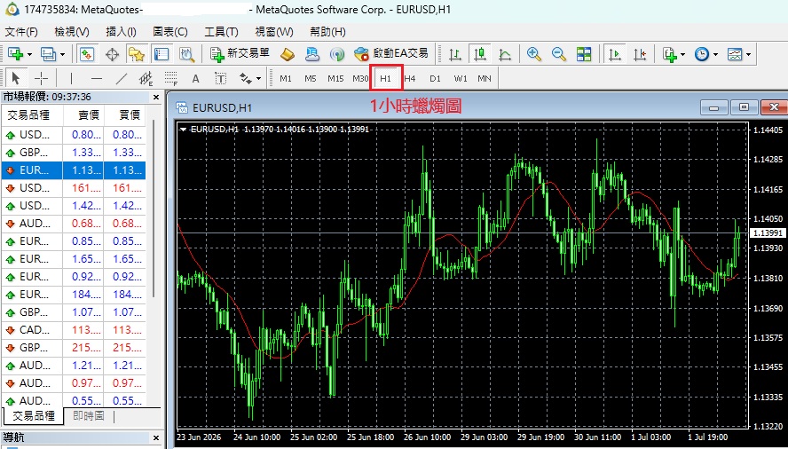Click the Zoom In magnifier
This screenshot has height=449, width=788.
pyautogui.click(x=533, y=54)
